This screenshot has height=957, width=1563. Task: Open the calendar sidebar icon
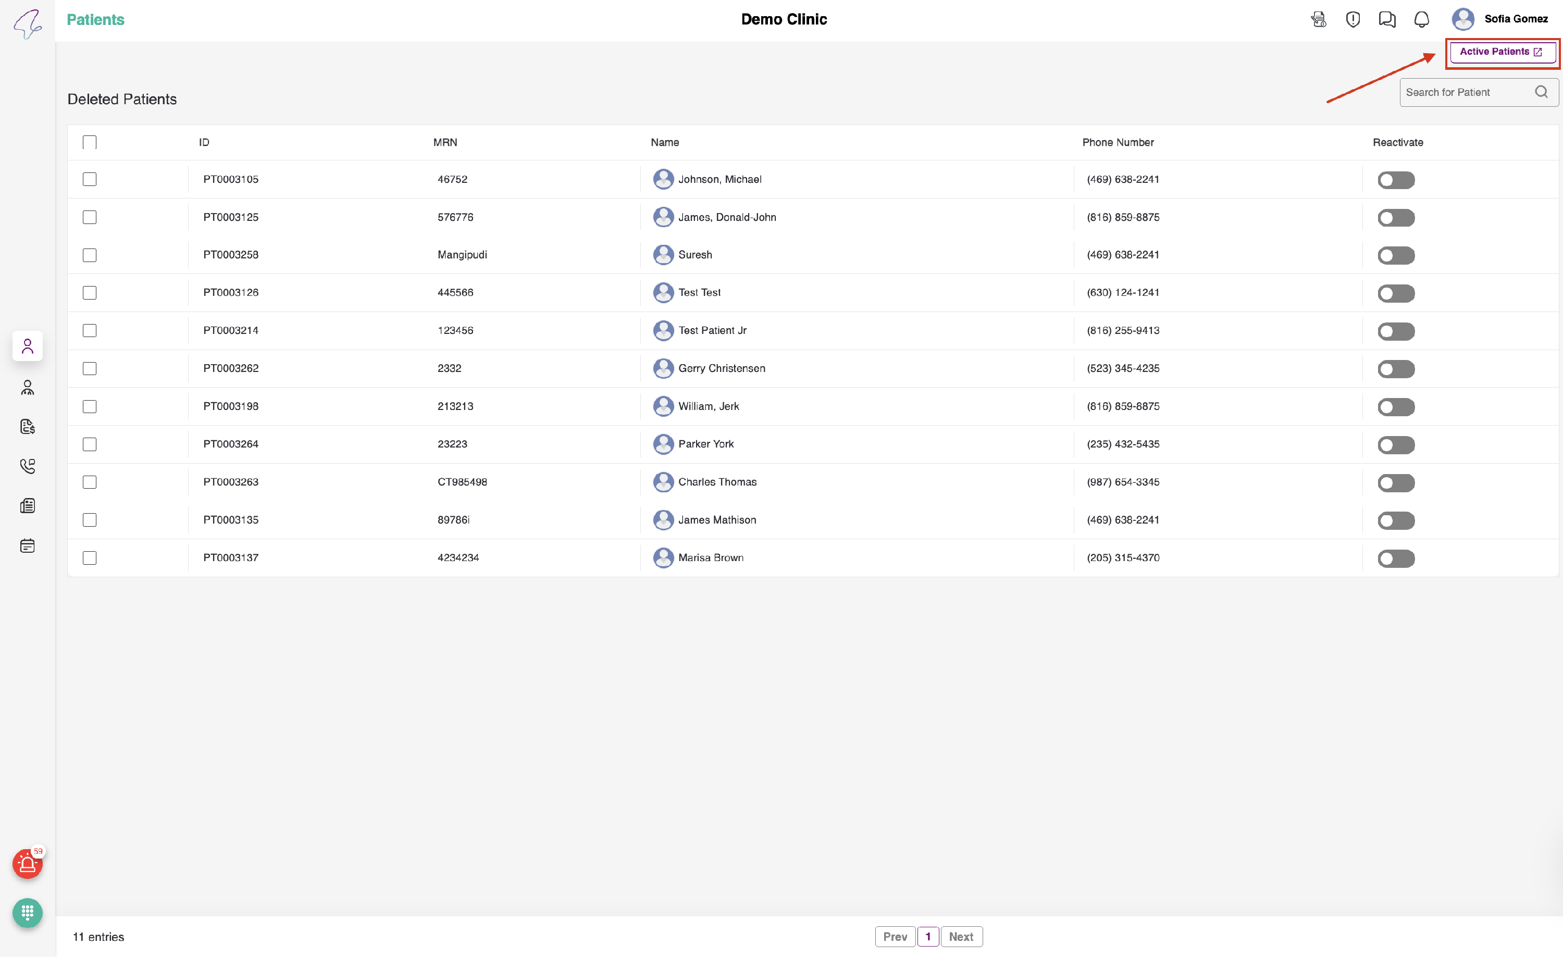[27, 545]
